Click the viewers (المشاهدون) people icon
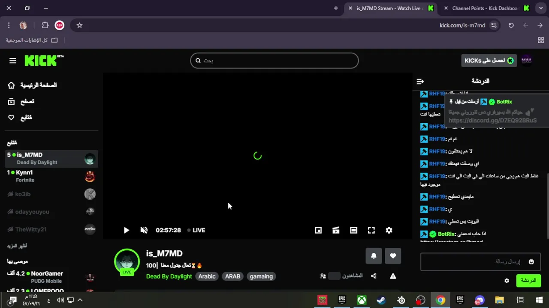 pos(323,276)
